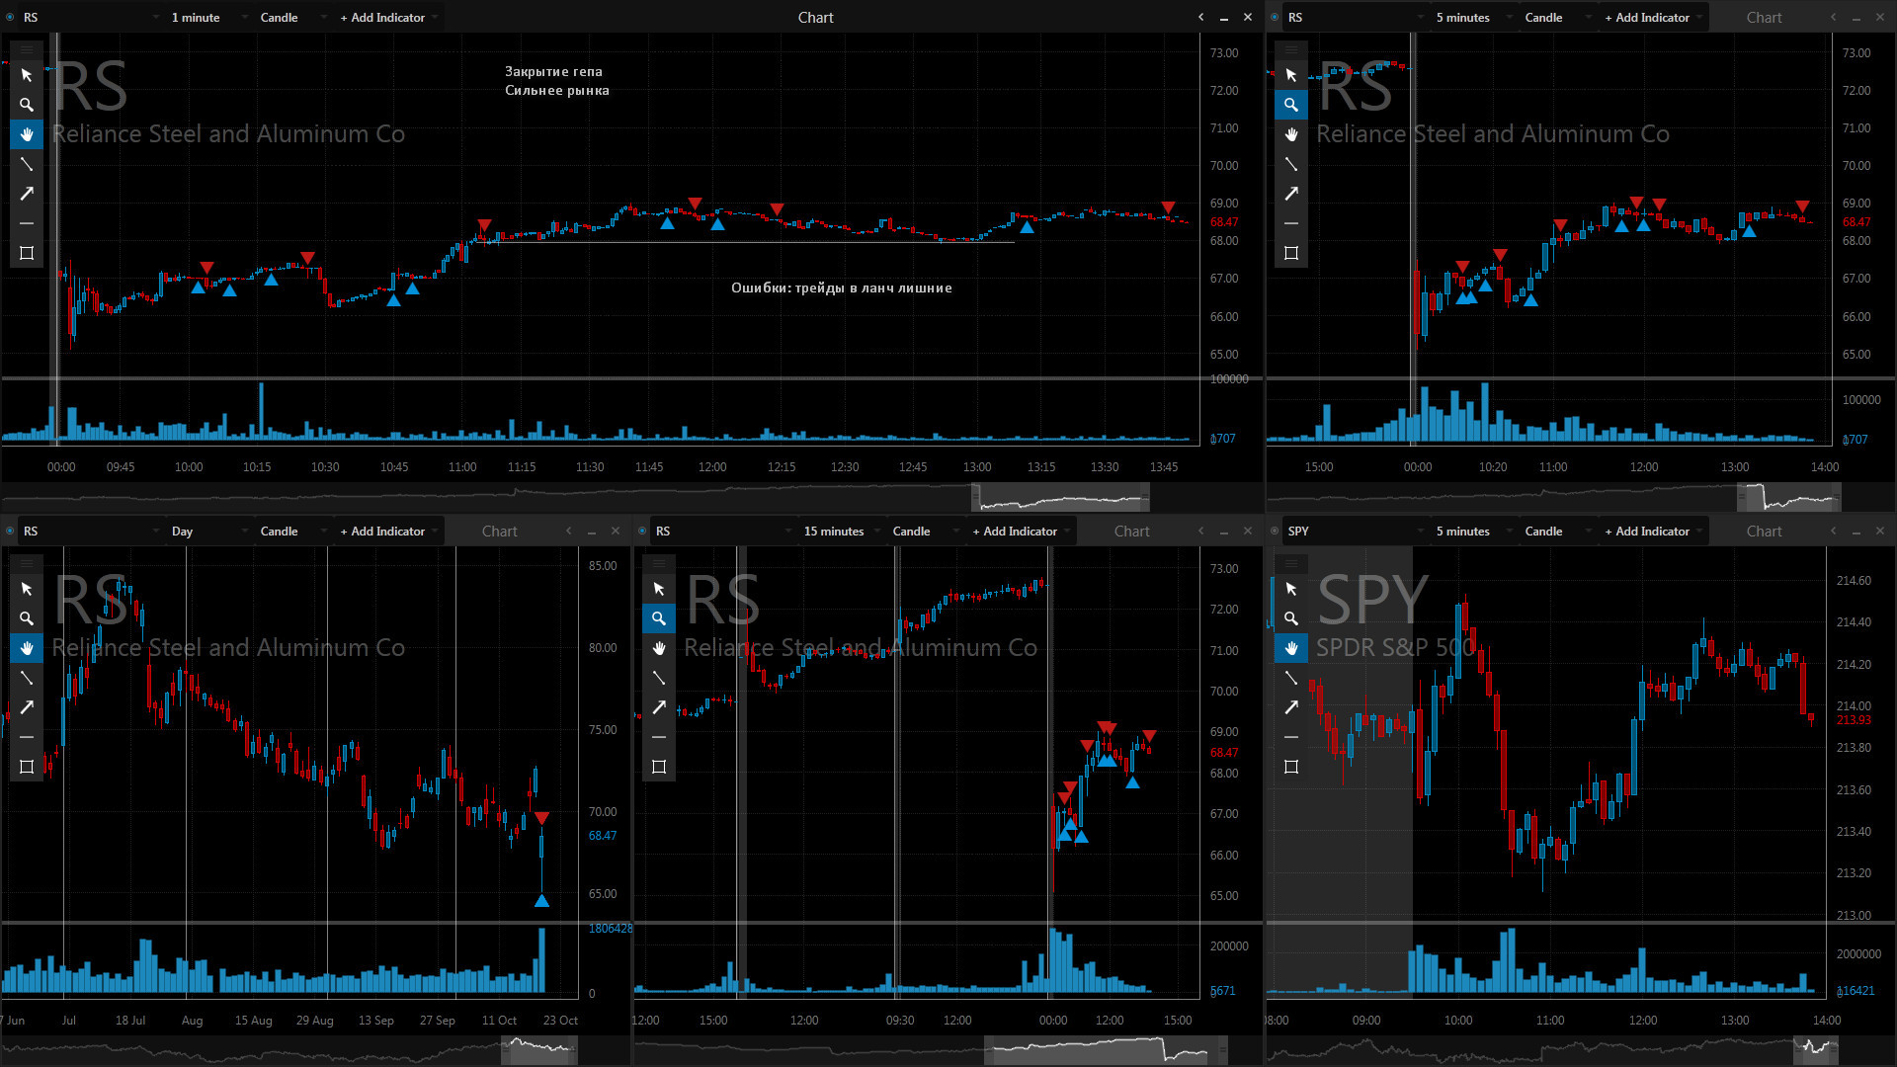Open Add Indicator menu in SPY chart

point(1652,531)
